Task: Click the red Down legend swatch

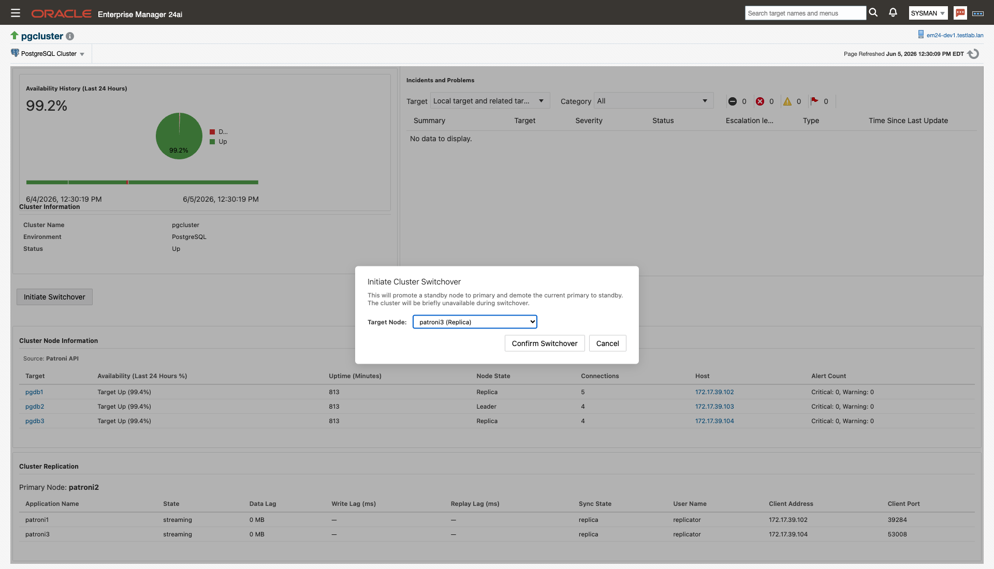Action: [x=212, y=132]
